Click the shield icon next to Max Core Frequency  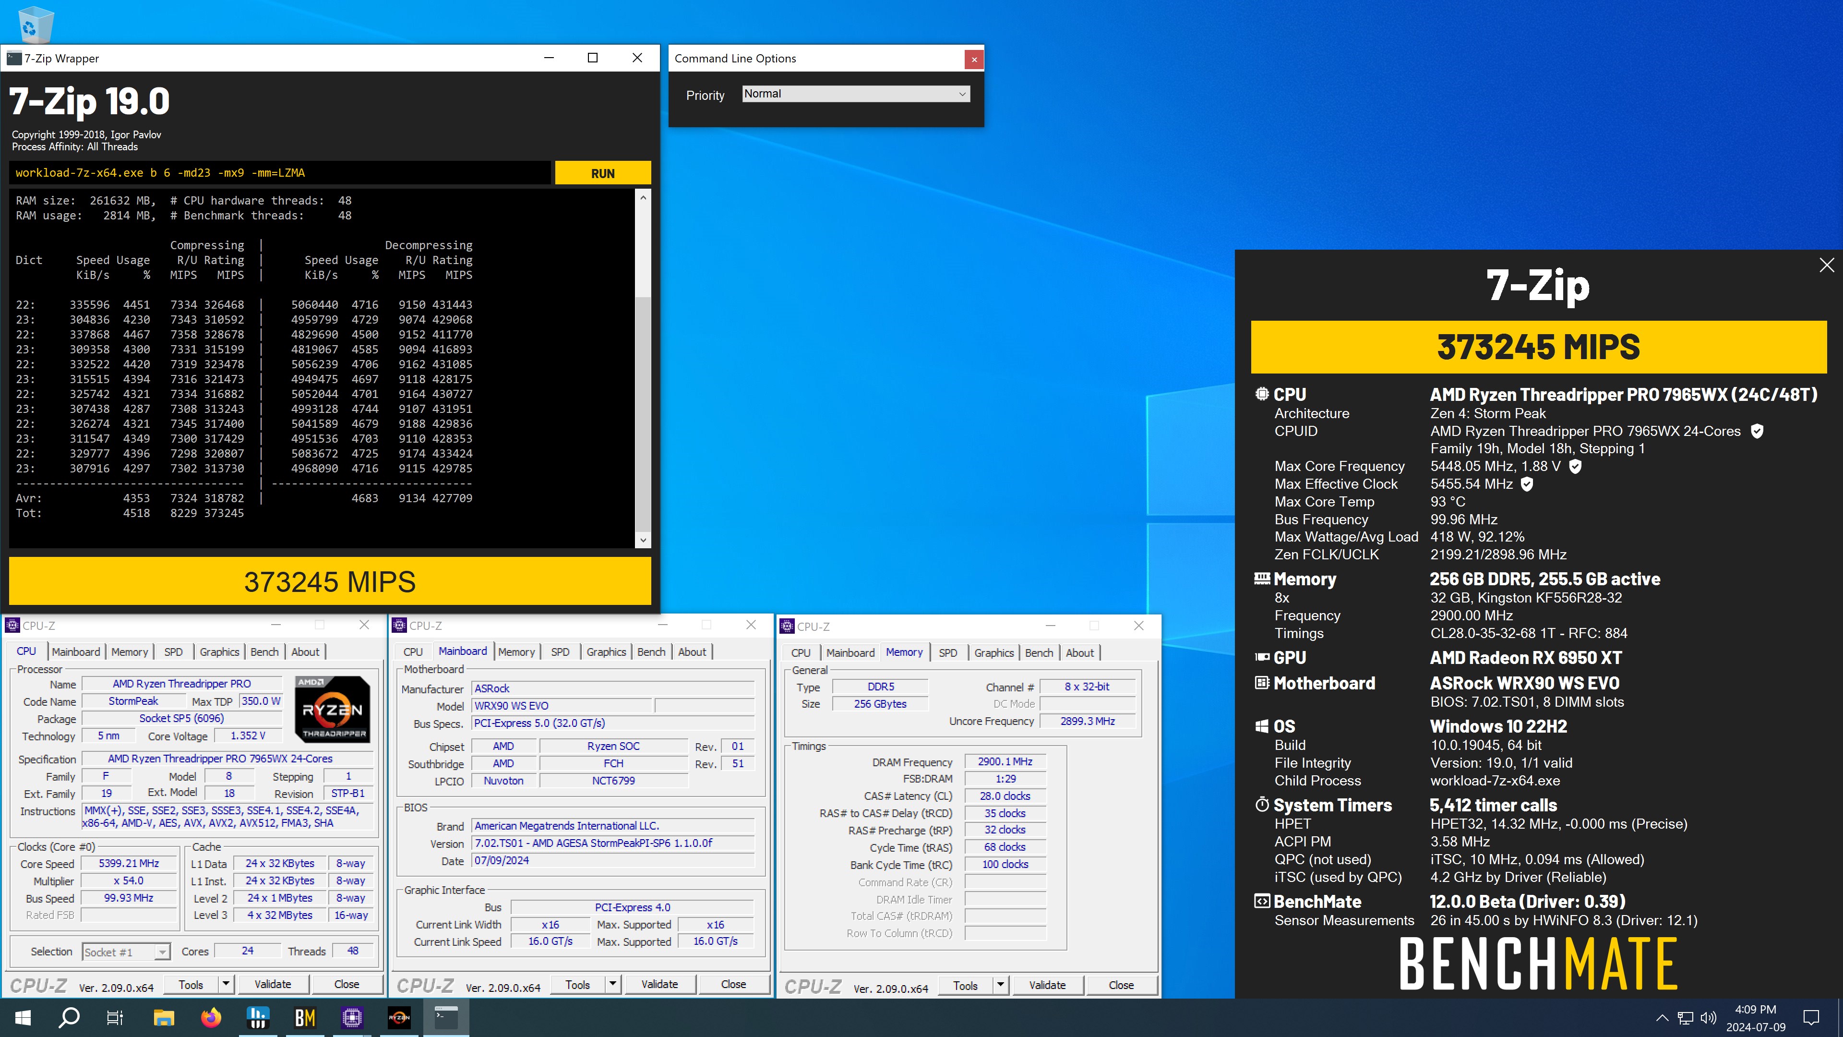tap(1575, 467)
